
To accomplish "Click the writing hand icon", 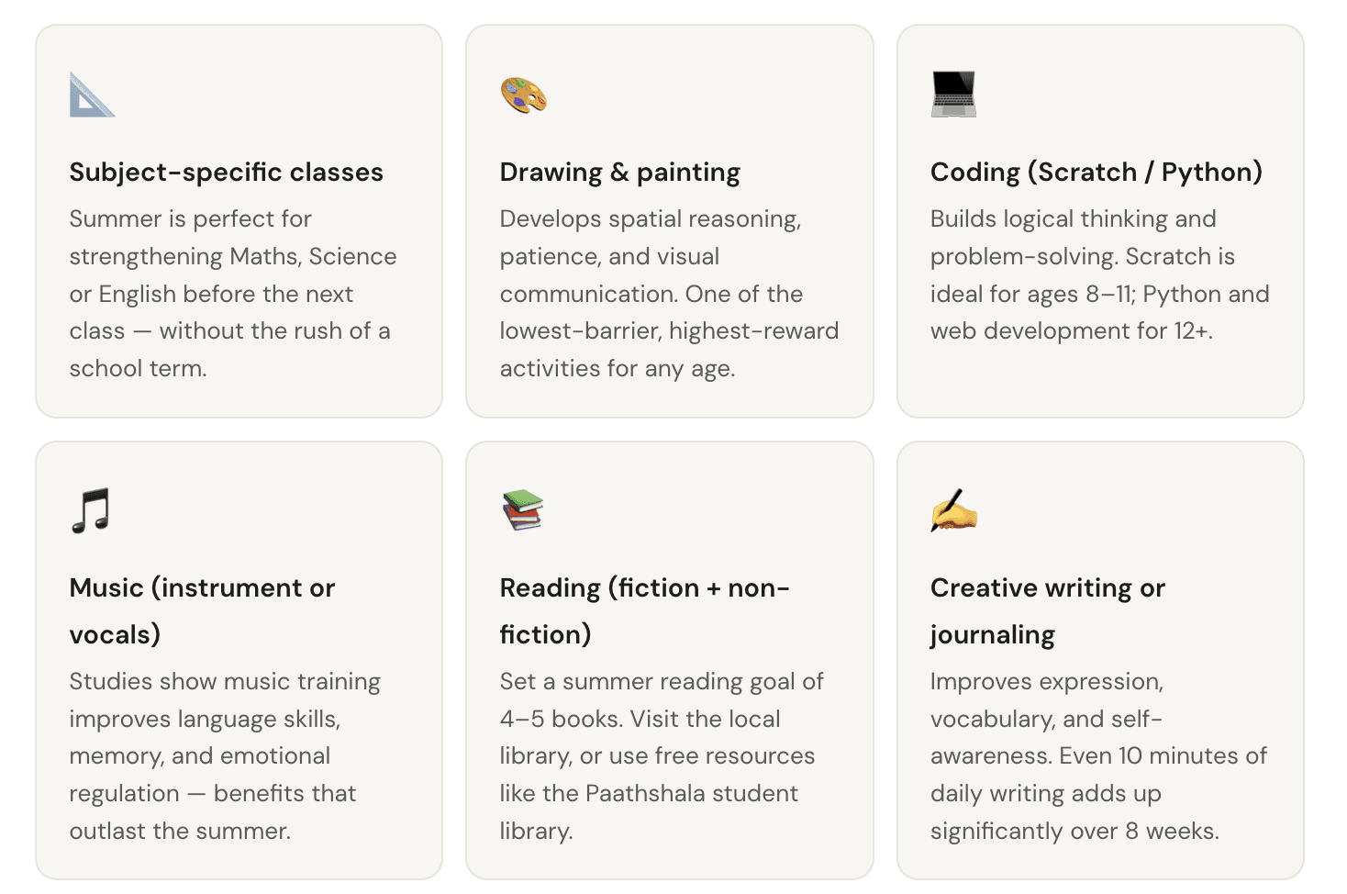I will pos(953,510).
